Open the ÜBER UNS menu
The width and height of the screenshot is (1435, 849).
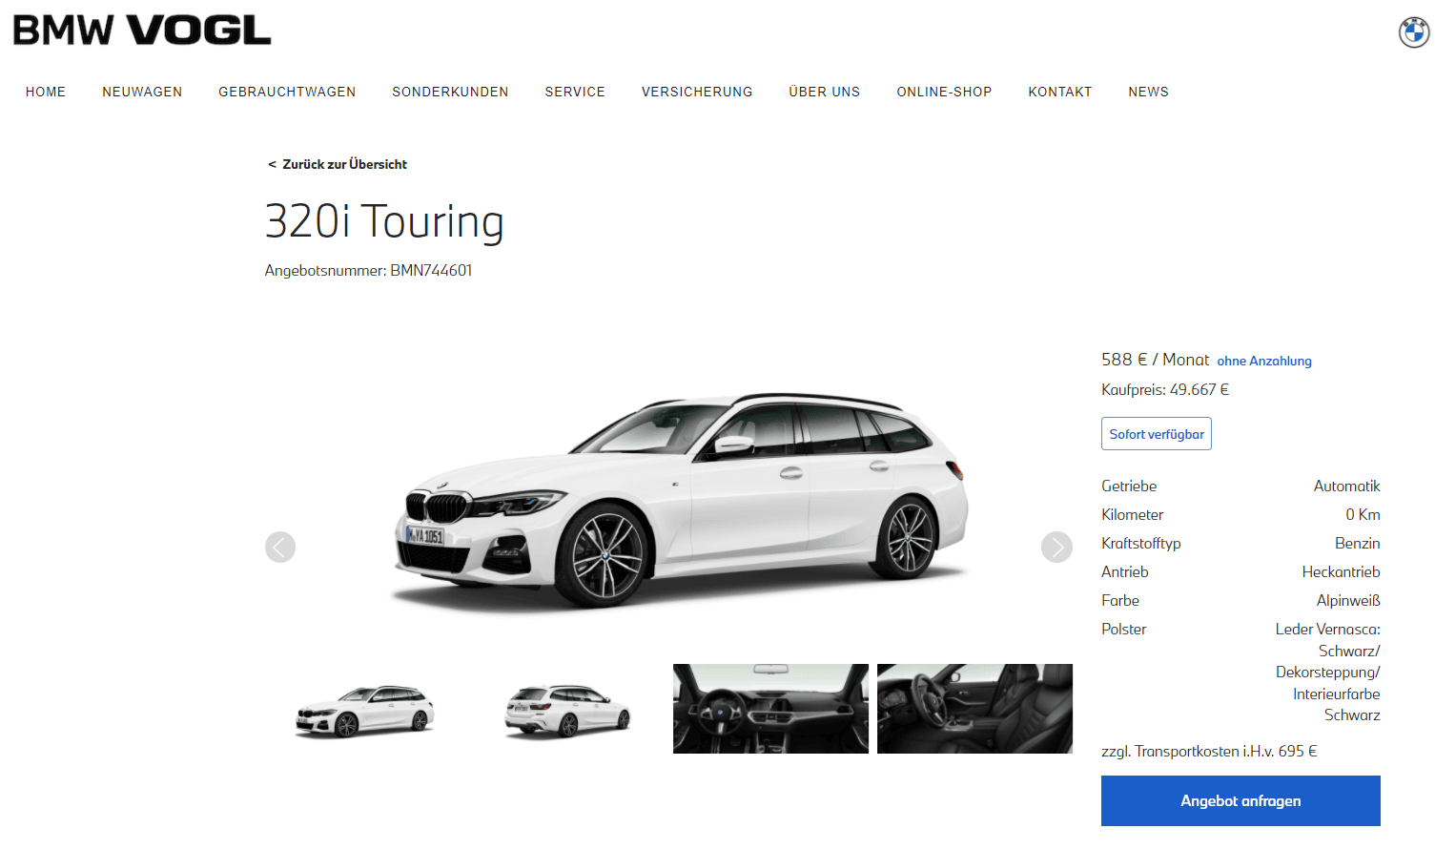tap(825, 92)
